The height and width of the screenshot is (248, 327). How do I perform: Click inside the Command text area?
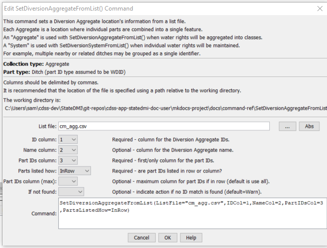point(192,213)
